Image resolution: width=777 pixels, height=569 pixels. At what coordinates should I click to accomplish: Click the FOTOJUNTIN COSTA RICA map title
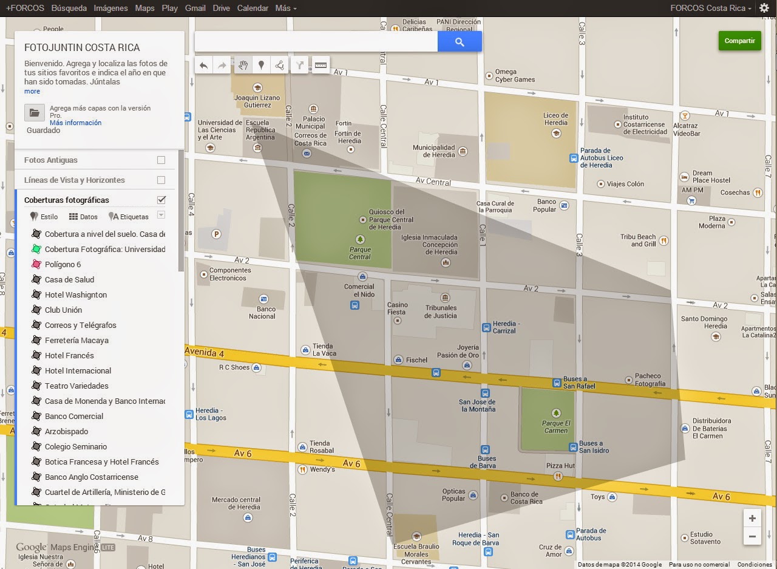pyautogui.click(x=82, y=47)
